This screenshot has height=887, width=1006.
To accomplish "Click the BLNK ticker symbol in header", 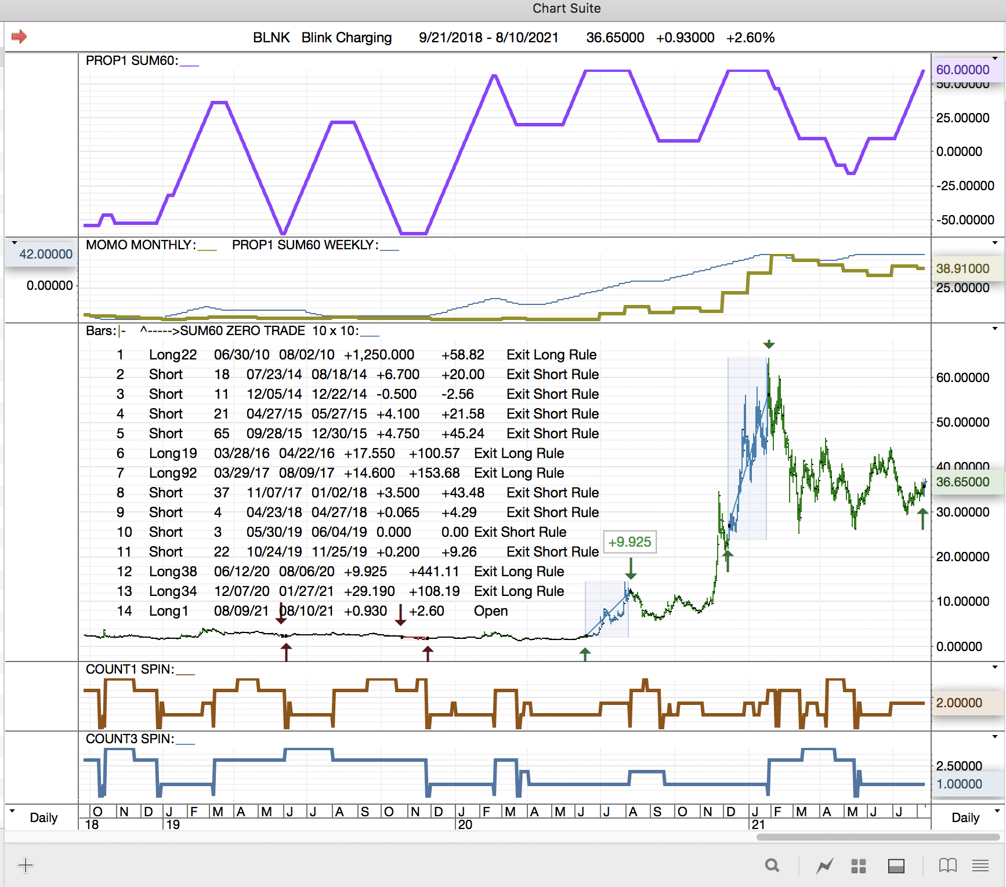I will (271, 38).
